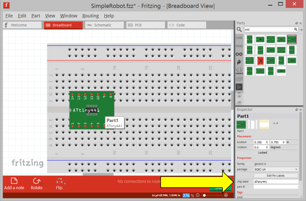The image size is (306, 201).
Task: Open the search options arrow beside Parts search
Action: tap(300, 30)
